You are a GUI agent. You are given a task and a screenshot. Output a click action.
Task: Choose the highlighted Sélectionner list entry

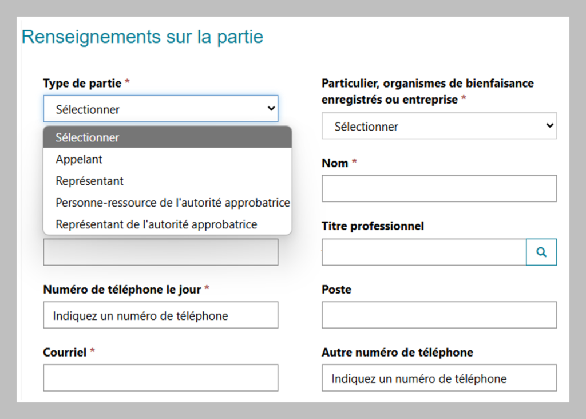[x=88, y=137]
